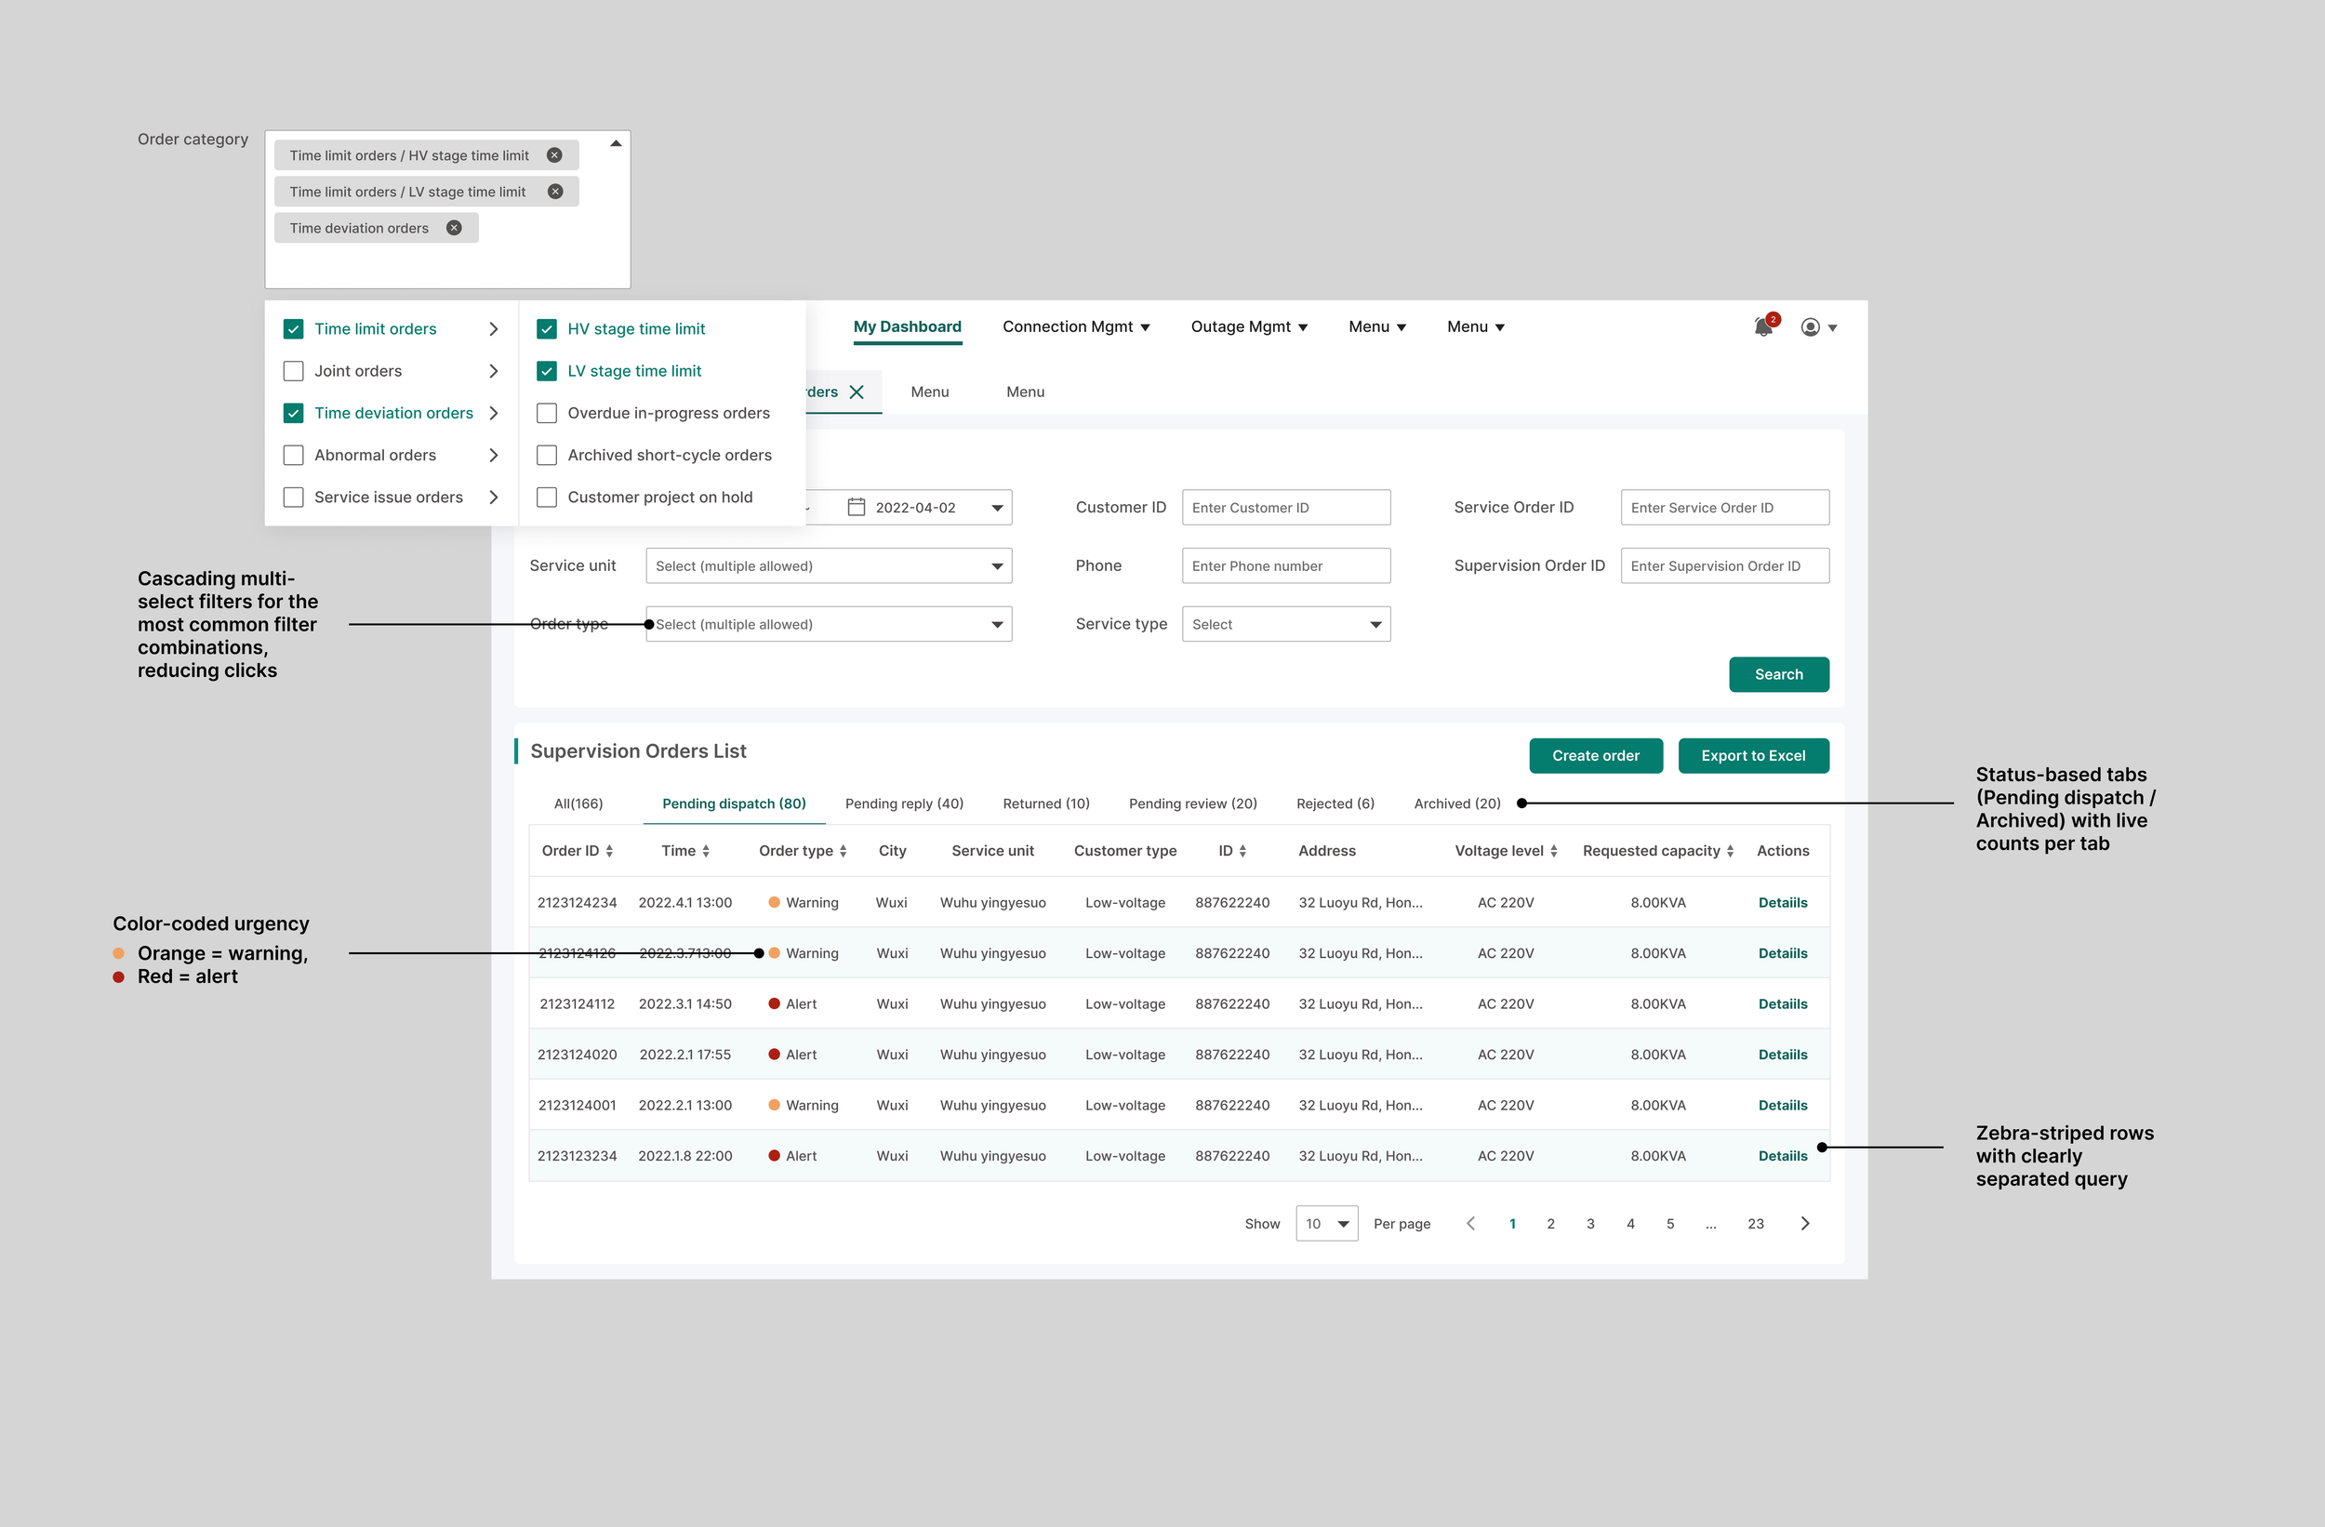Open the Service type Select dropdown

tap(1284, 624)
